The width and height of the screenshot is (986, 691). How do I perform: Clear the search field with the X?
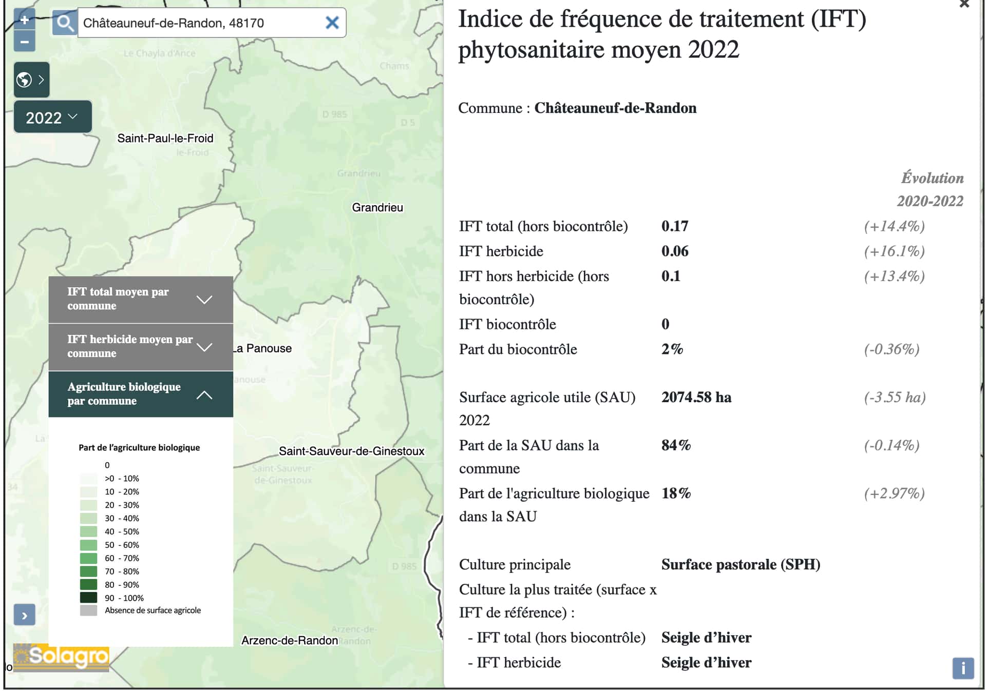(332, 23)
